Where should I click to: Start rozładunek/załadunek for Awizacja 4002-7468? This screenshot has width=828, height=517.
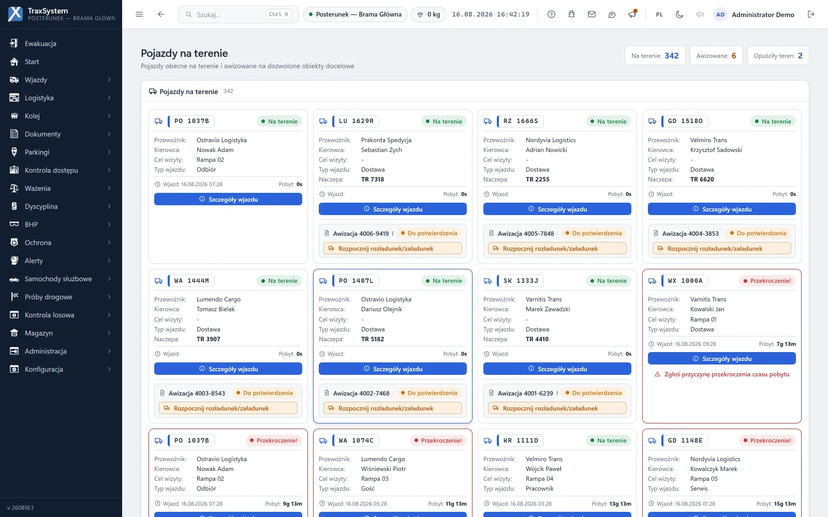pos(393,408)
